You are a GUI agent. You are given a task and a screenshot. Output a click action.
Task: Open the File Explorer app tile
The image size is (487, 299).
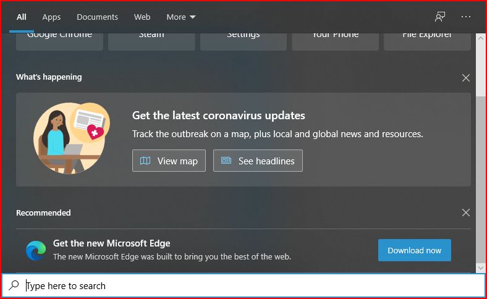[x=427, y=41]
